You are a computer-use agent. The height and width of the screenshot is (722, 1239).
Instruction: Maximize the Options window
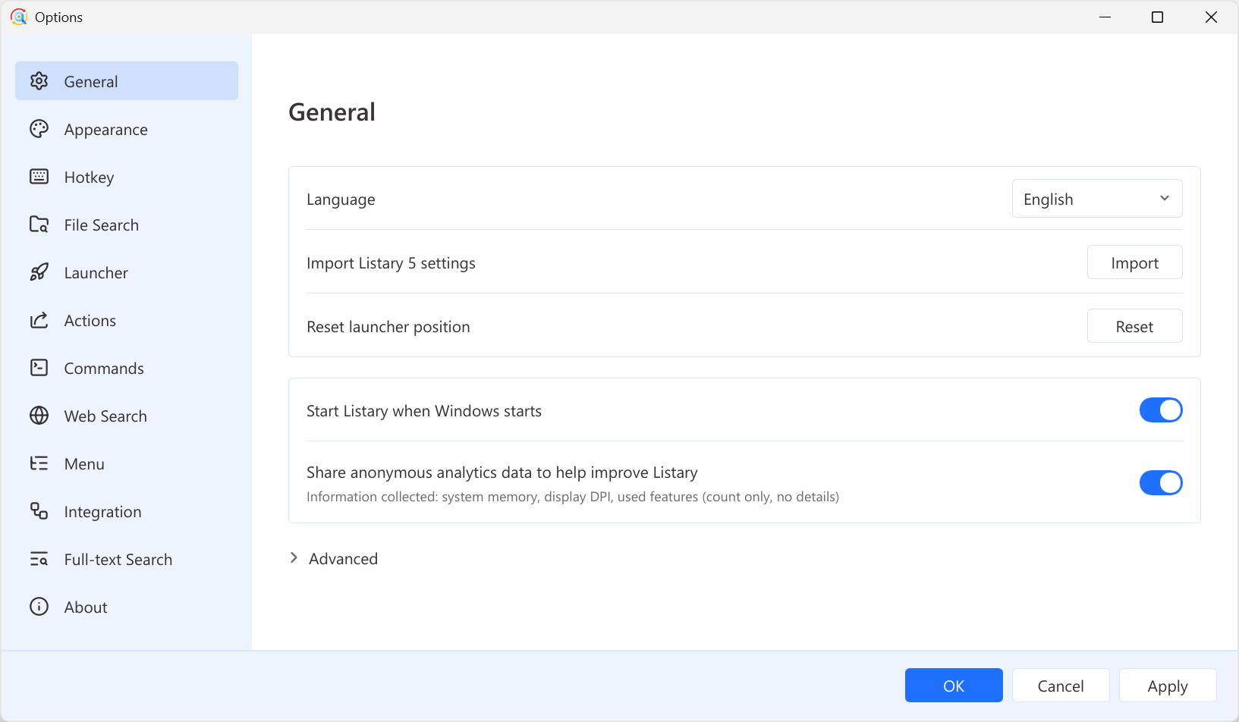point(1157,17)
